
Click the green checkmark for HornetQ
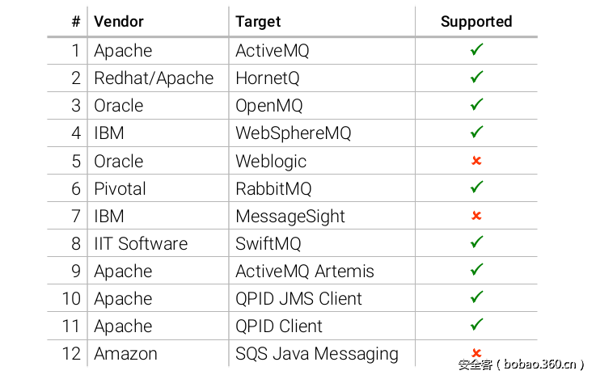click(476, 78)
